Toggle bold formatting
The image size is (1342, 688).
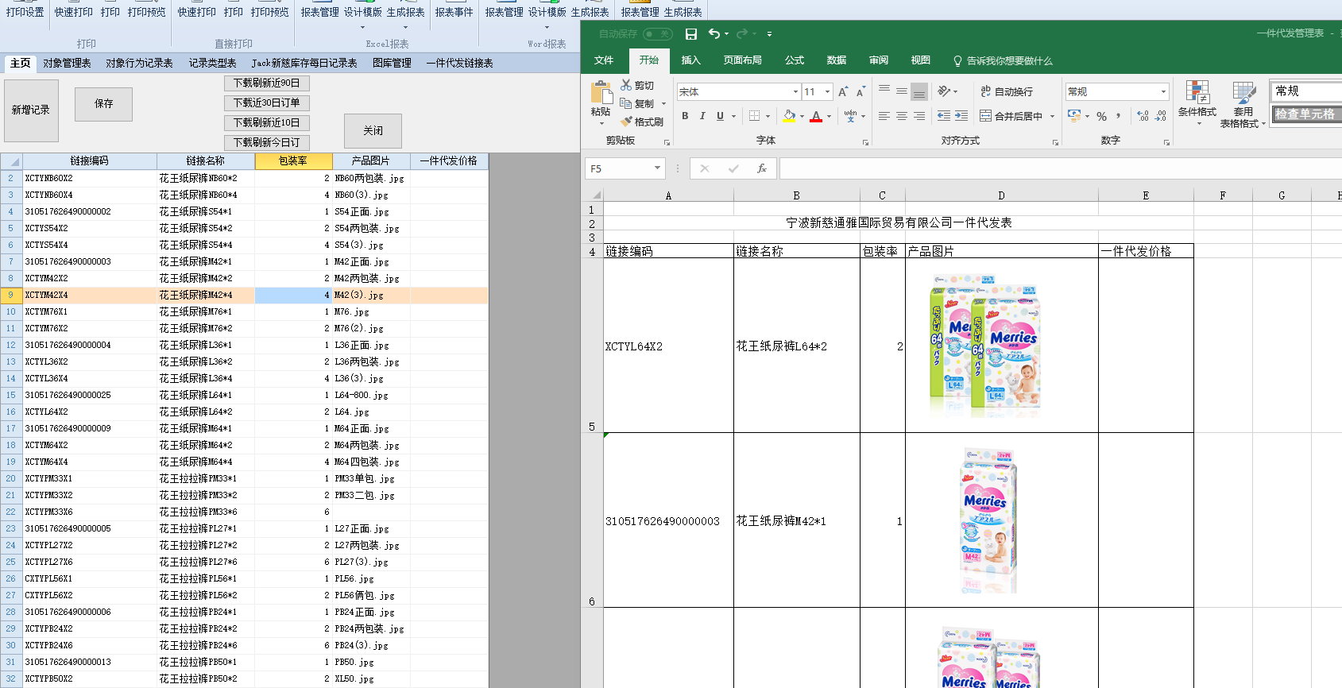(685, 116)
